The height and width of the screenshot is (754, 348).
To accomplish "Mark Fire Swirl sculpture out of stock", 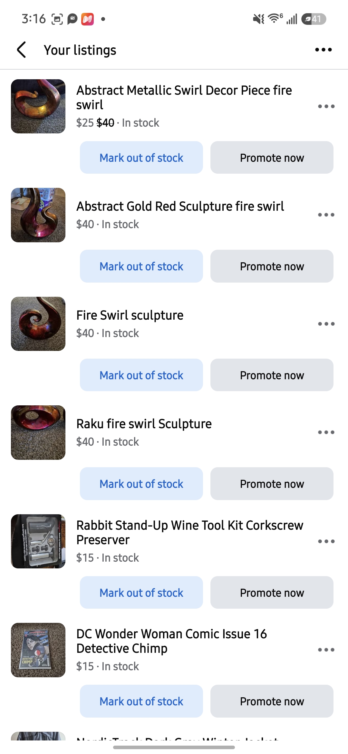I will pyautogui.click(x=141, y=375).
